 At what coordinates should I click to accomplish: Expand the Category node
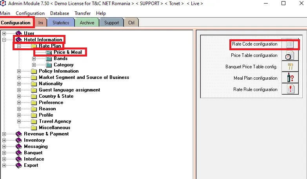(x=34, y=65)
